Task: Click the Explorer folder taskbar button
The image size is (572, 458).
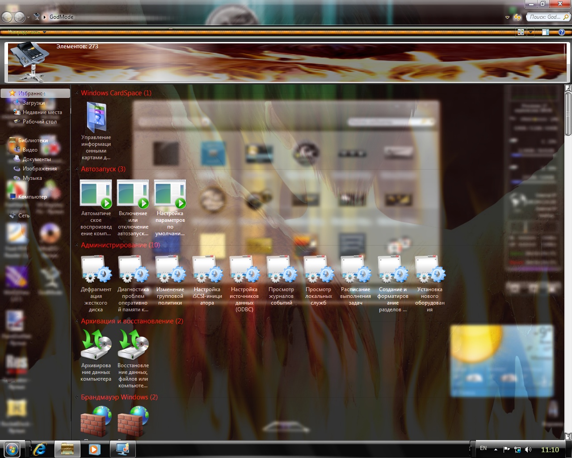Action: click(67, 449)
